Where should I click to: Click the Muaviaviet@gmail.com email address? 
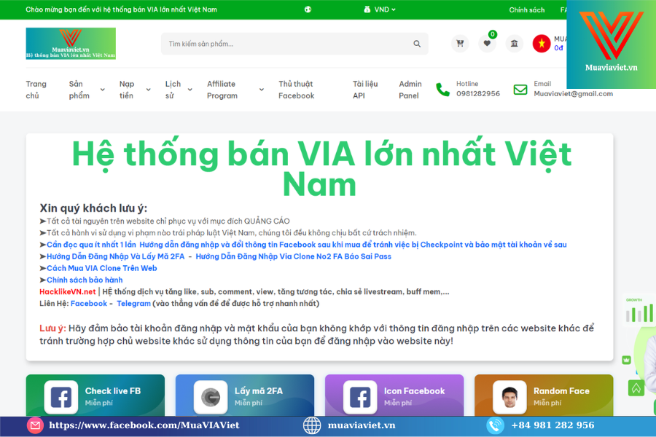tap(573, 94)
